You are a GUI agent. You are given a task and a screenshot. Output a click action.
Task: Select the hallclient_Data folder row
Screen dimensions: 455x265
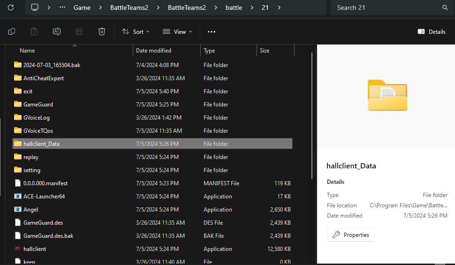[x=152, y=144]
